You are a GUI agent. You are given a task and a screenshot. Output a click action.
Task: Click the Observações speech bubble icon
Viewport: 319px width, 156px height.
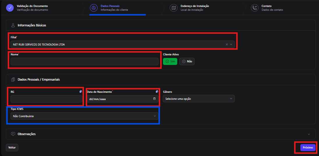coord(13,134)
